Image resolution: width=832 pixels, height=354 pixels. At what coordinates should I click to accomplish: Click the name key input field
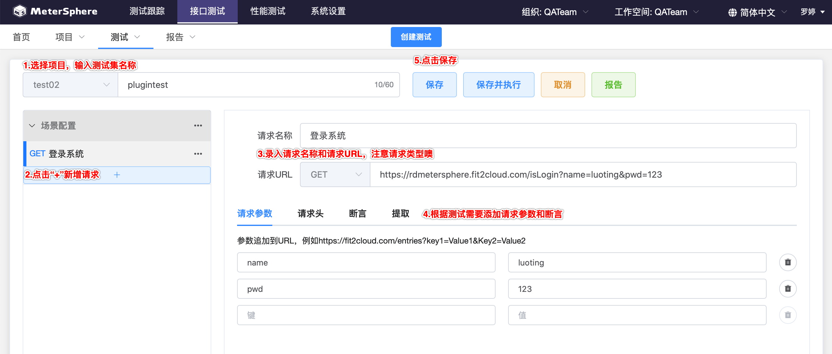point(366,262)
